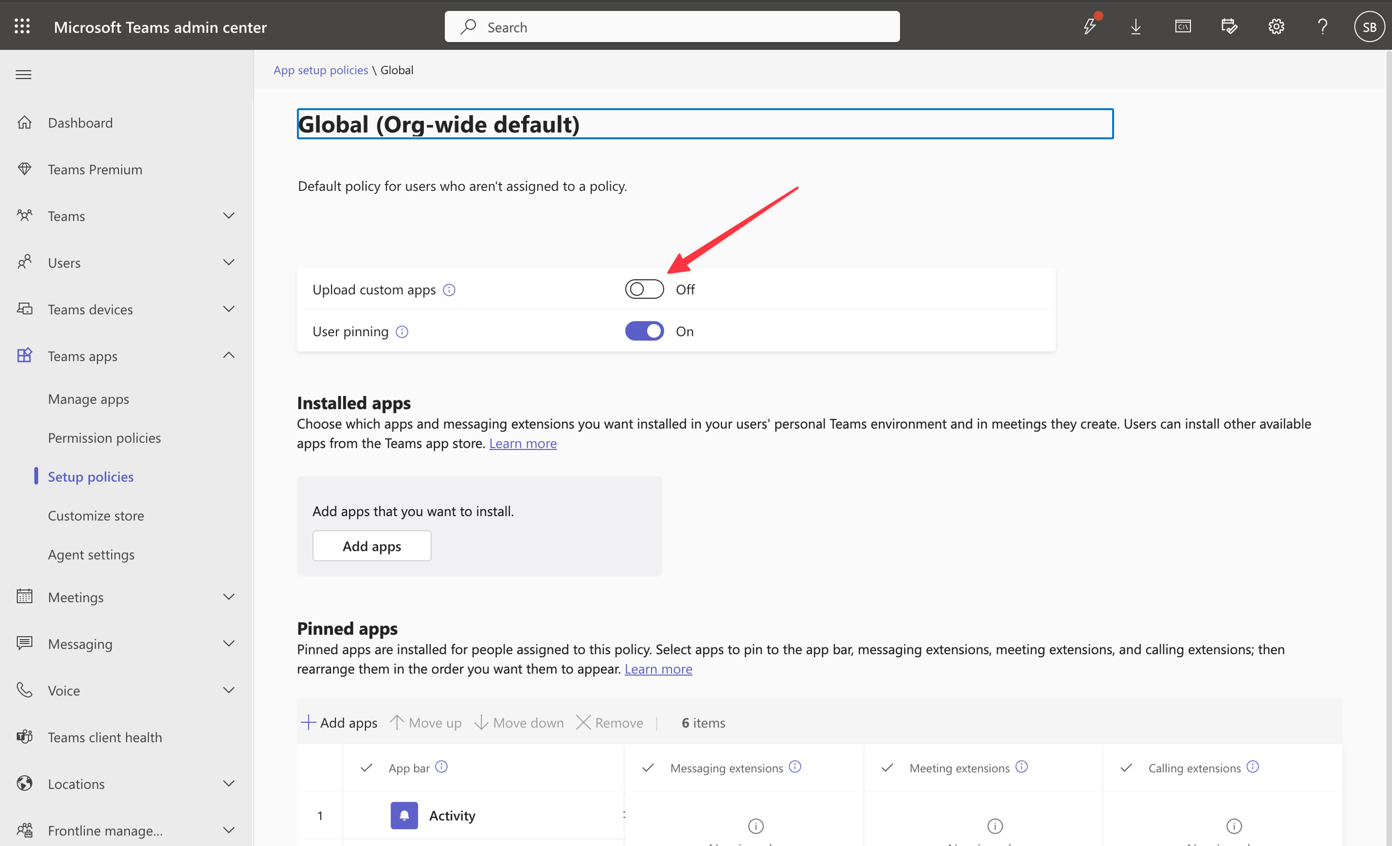Click the downloads icon in the top bar
The width and height of the screenshot is (1392, 846).
click(1136, 27)
